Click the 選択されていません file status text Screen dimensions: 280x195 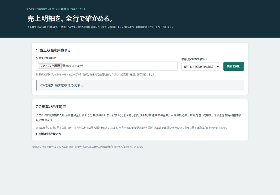(73, 66)
